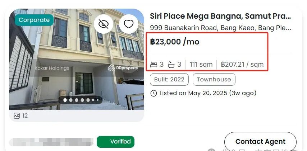Hide this listing with the crossed-eye icon
This screenshot has height=151, width=307.
coord(104,24)
